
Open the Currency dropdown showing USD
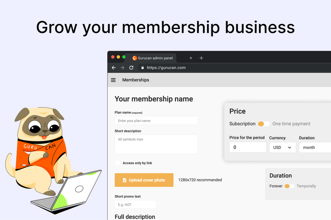[283, 147]
